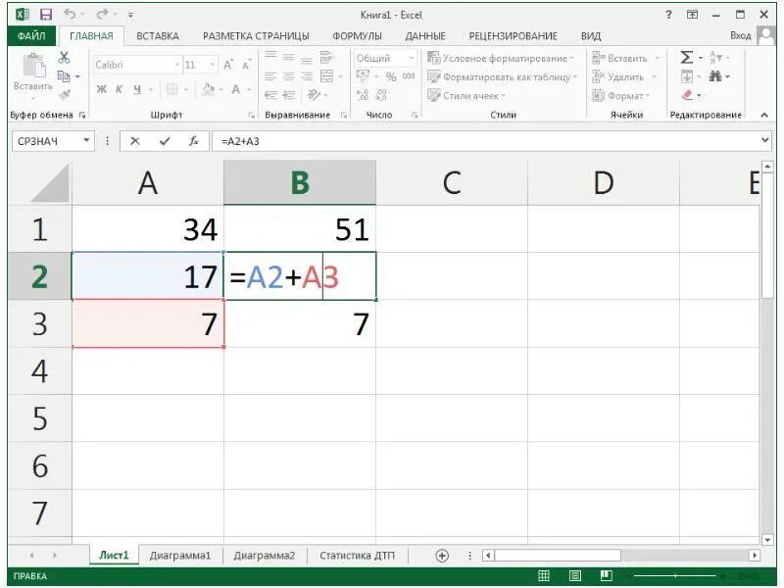This screenshot has height=588, width=784.
Task: Click the Format Painter brush icon
Action: pos(64,94)
